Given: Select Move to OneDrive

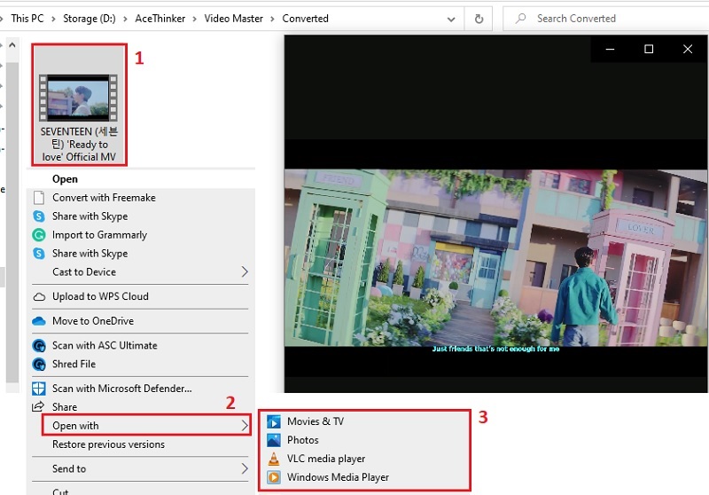Looking at the screenshot, I should [141, 321].
